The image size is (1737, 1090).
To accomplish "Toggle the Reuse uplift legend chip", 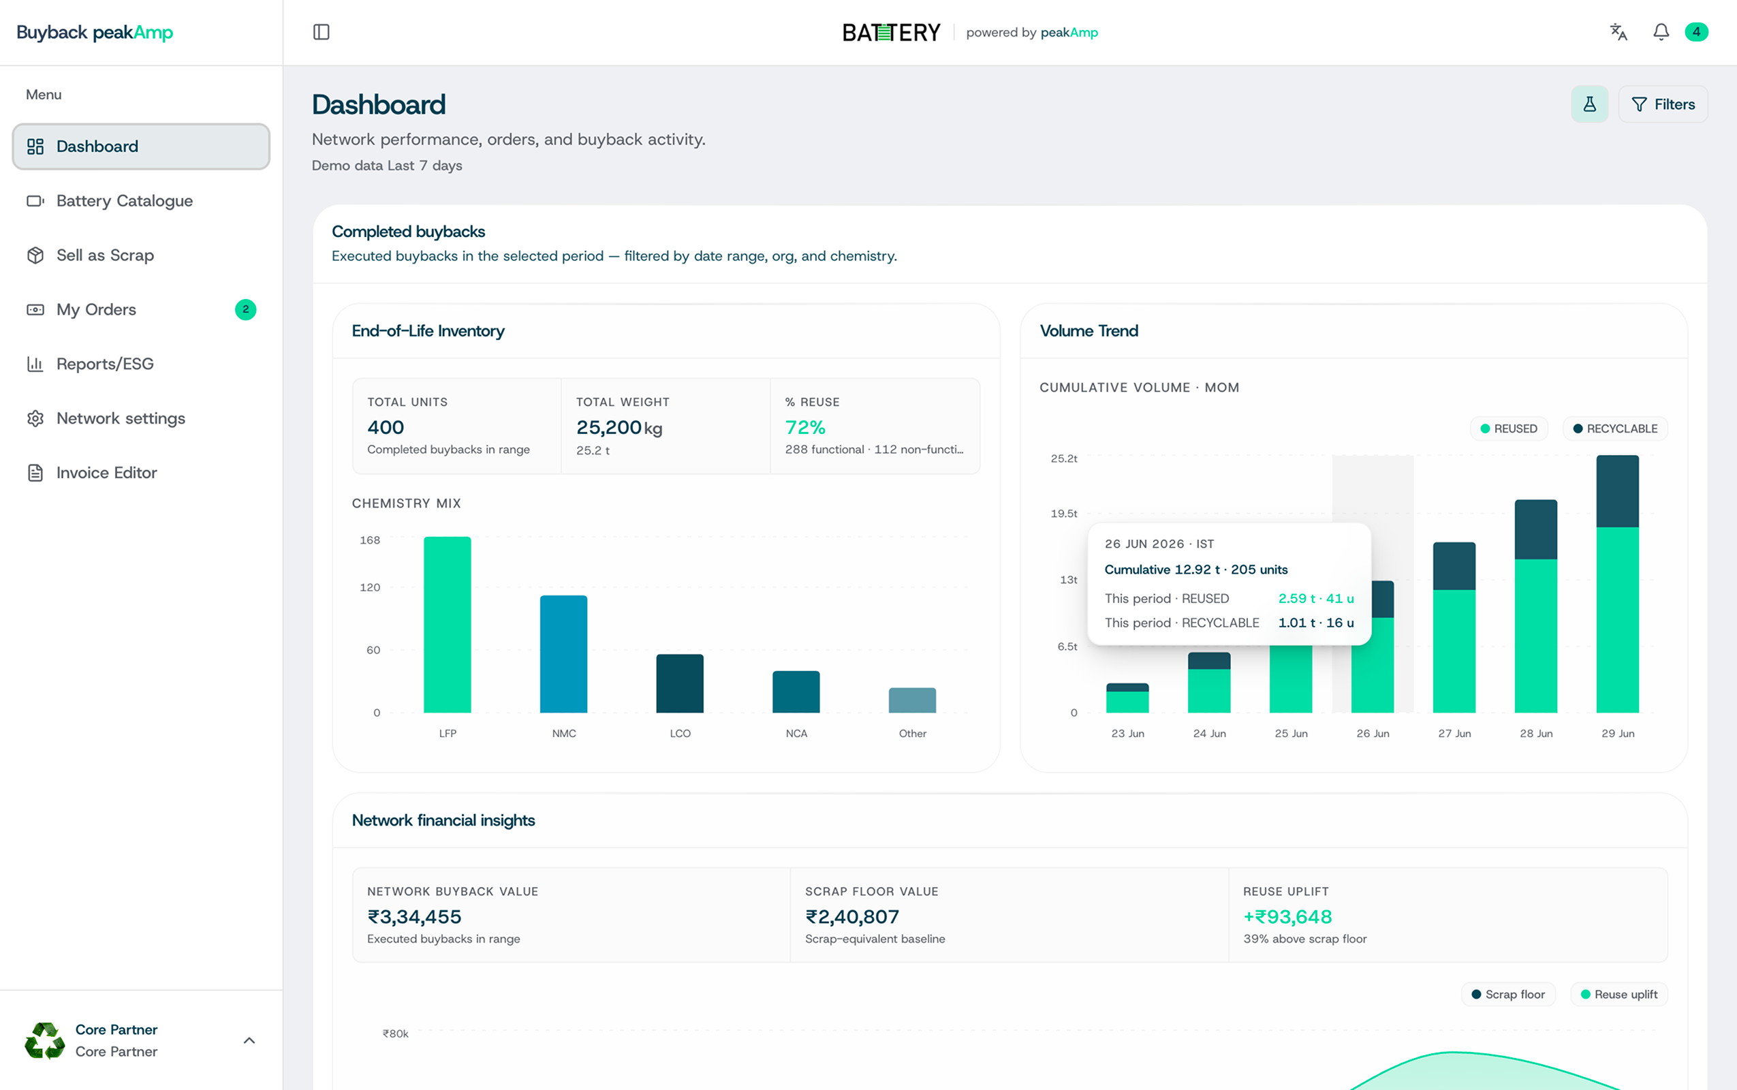I will (x=1620, y=994).
